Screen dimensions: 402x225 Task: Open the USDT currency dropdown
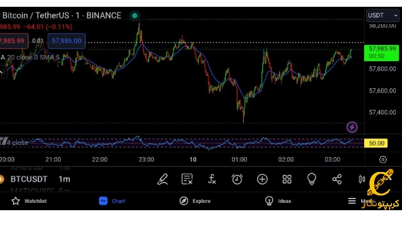click(x=382, y=15)
